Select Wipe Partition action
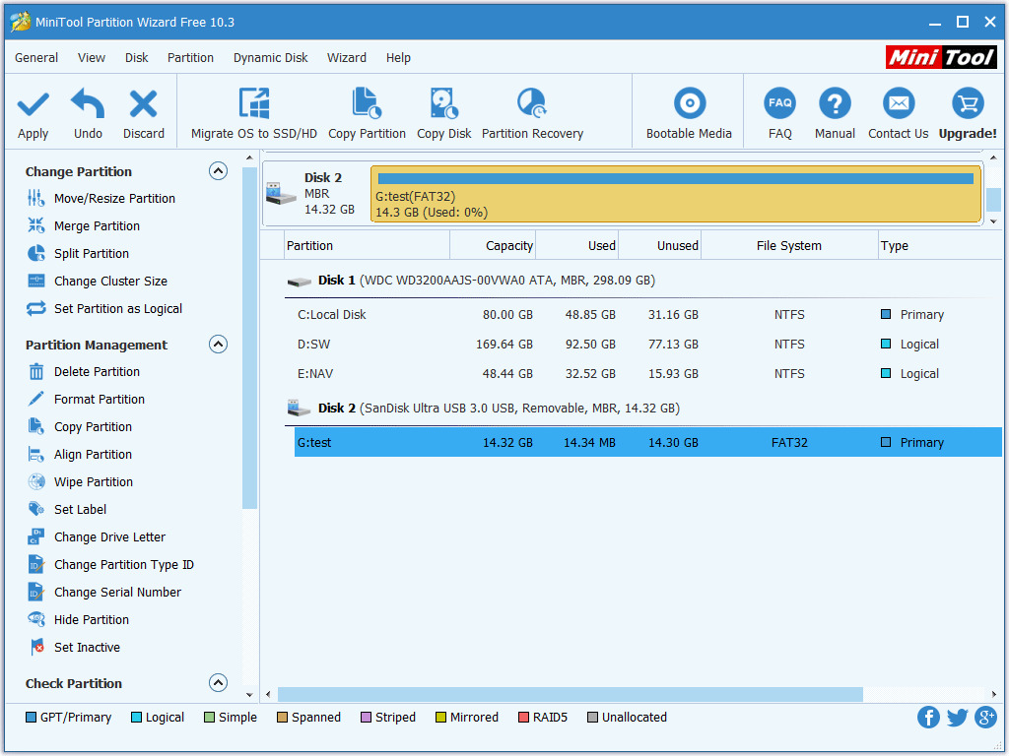This screenshot has height=756, width=1009. click(x=93, y=482)
